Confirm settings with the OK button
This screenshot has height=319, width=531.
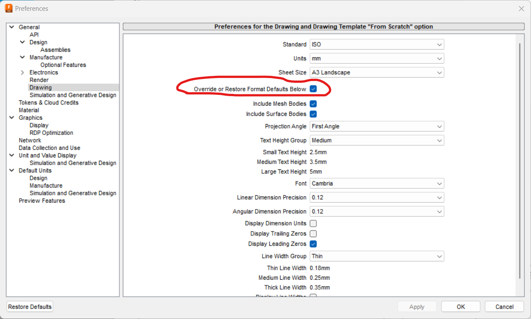point(460,306)
